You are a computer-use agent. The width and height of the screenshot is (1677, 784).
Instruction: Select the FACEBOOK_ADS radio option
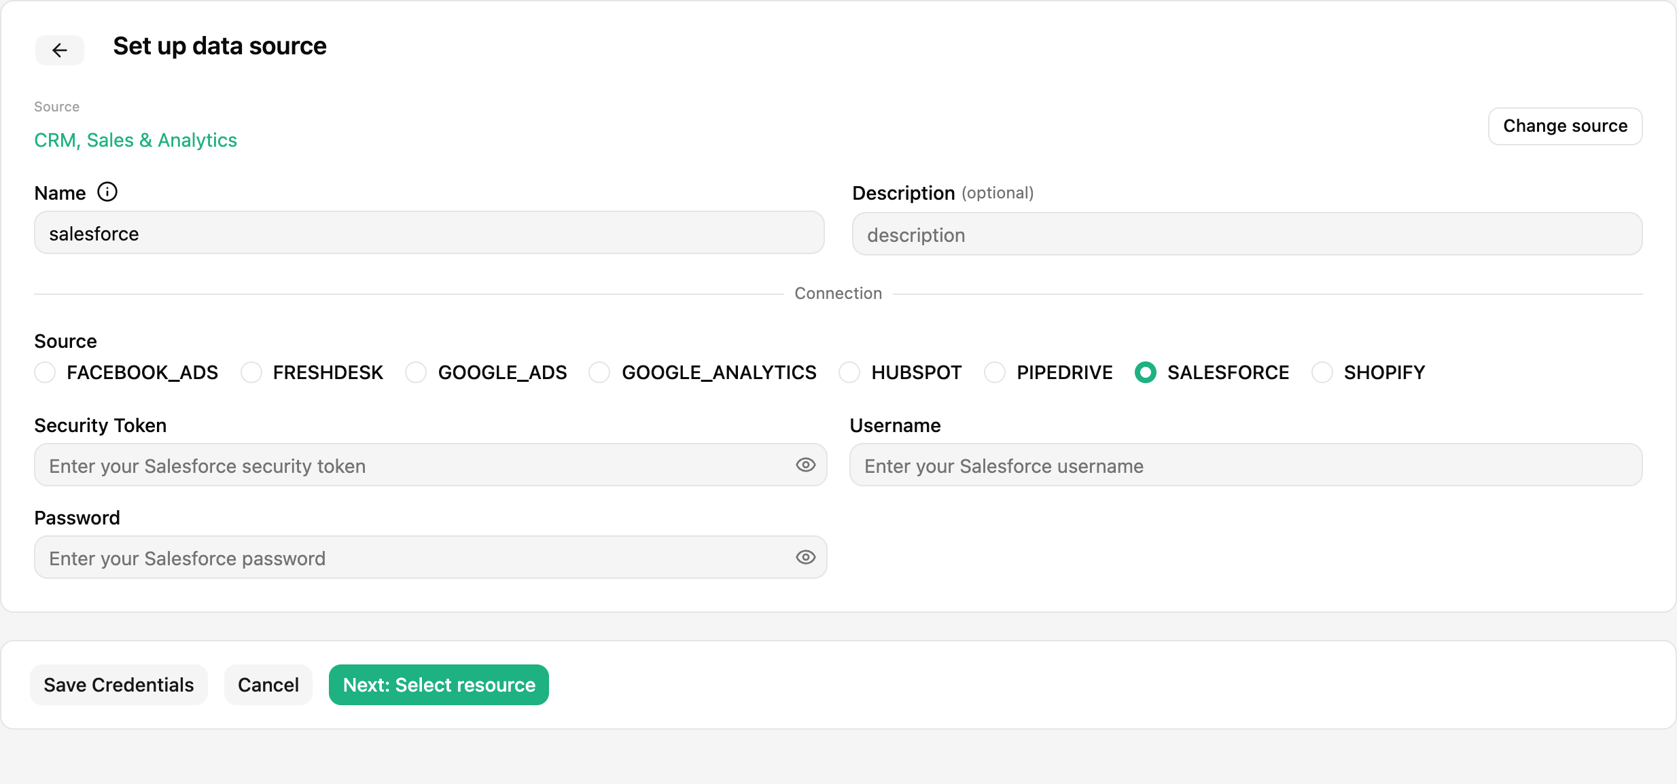pos(46,372)
